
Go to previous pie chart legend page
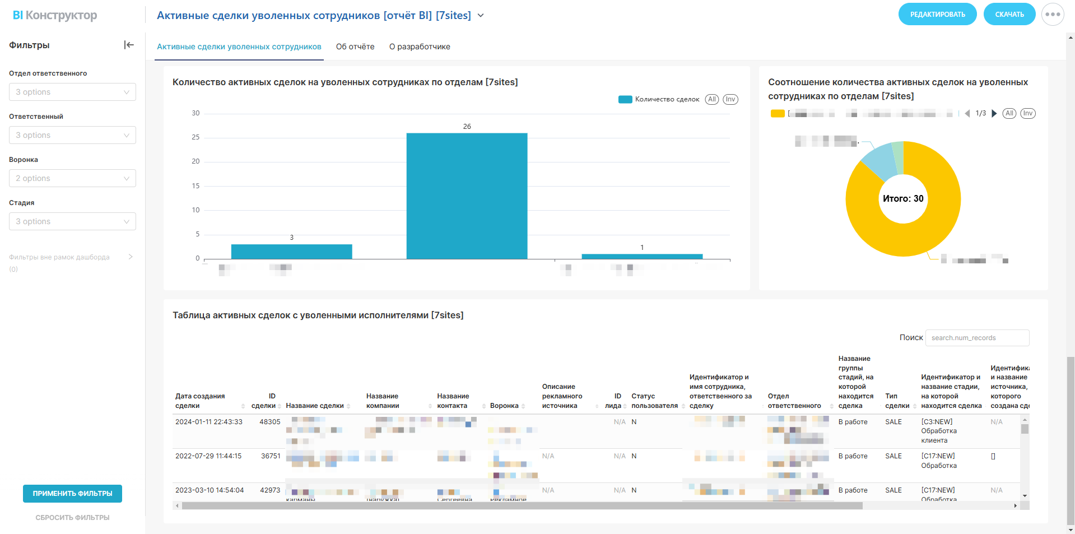967,114
